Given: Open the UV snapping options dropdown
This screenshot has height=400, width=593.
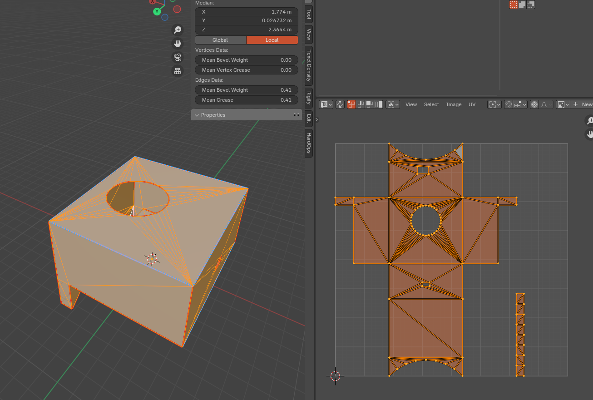Looking at the screenshot, I should point(520,104).
